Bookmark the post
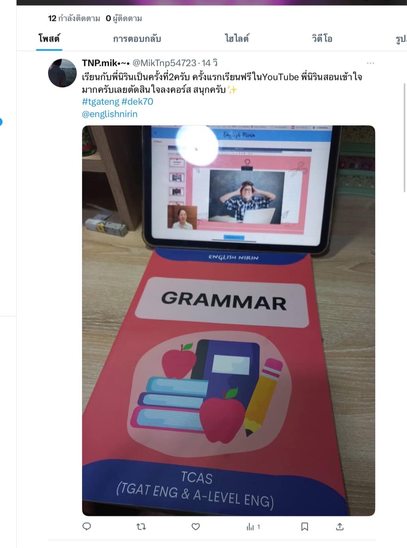The image size is (407, 548). click(305, 526)
